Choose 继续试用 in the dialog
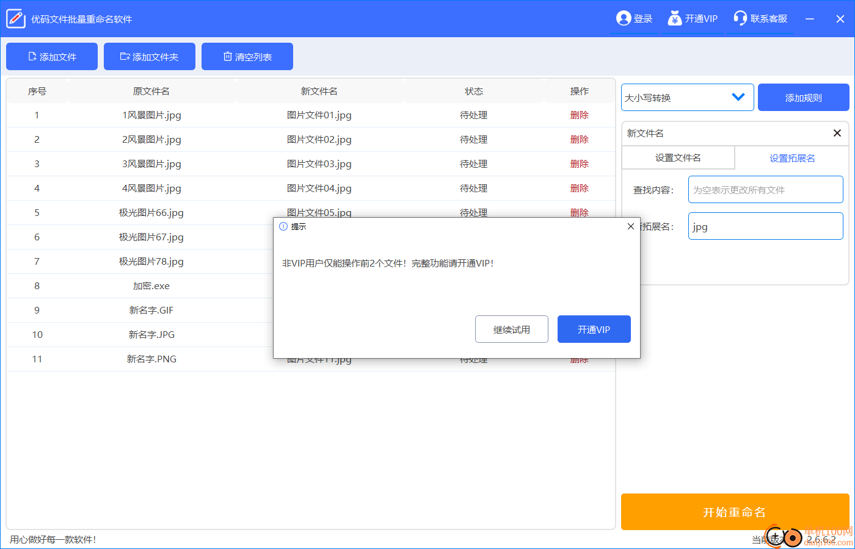The height and width of the screenshot is (549, 855). click(512, 329)
